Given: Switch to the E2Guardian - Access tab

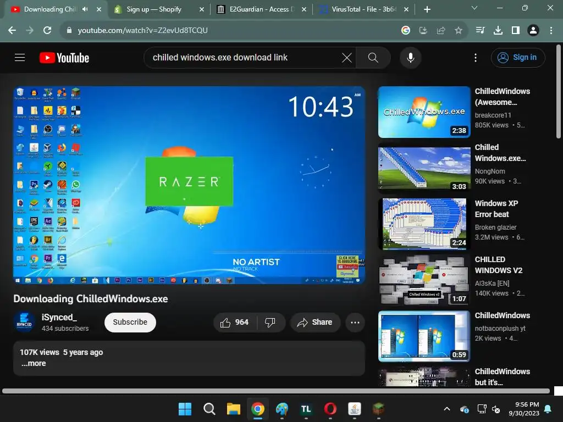Looking at the screenshot, I should coord(261,9).
